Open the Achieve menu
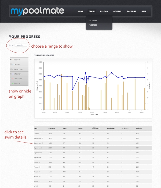Image resolution: width=161 pixels, height=188 pixels. pyautogui.click(x=117, y=11)
